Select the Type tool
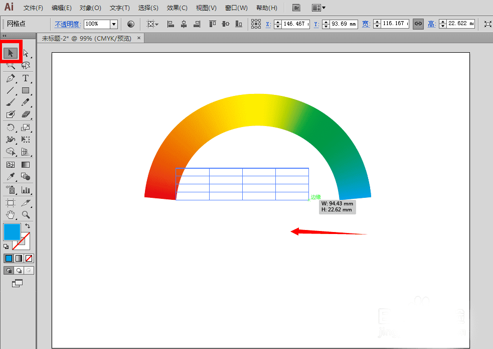The width and height of the screenshot is (493, 349). (26, 78)
